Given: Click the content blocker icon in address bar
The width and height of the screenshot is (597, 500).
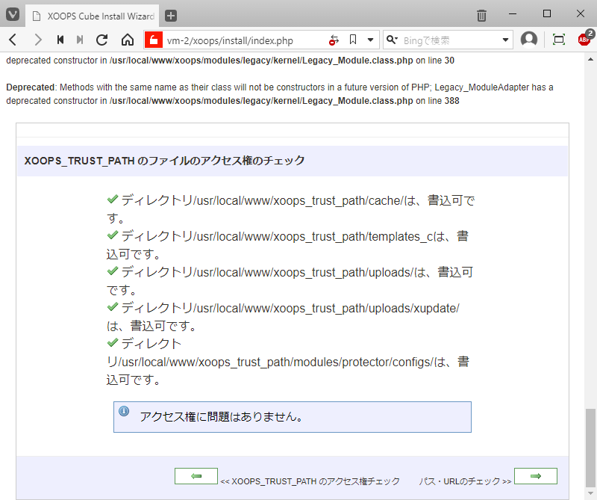Looking at the screenshot, I should pyautogui.click(x=334, y=40).
